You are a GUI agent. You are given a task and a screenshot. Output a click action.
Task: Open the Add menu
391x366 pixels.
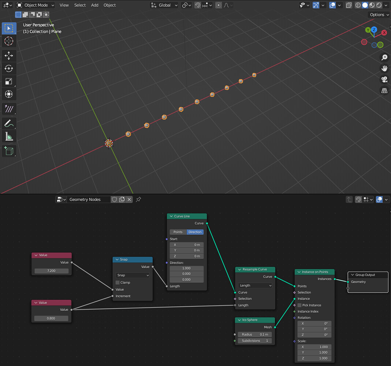[x=94, y=5]
